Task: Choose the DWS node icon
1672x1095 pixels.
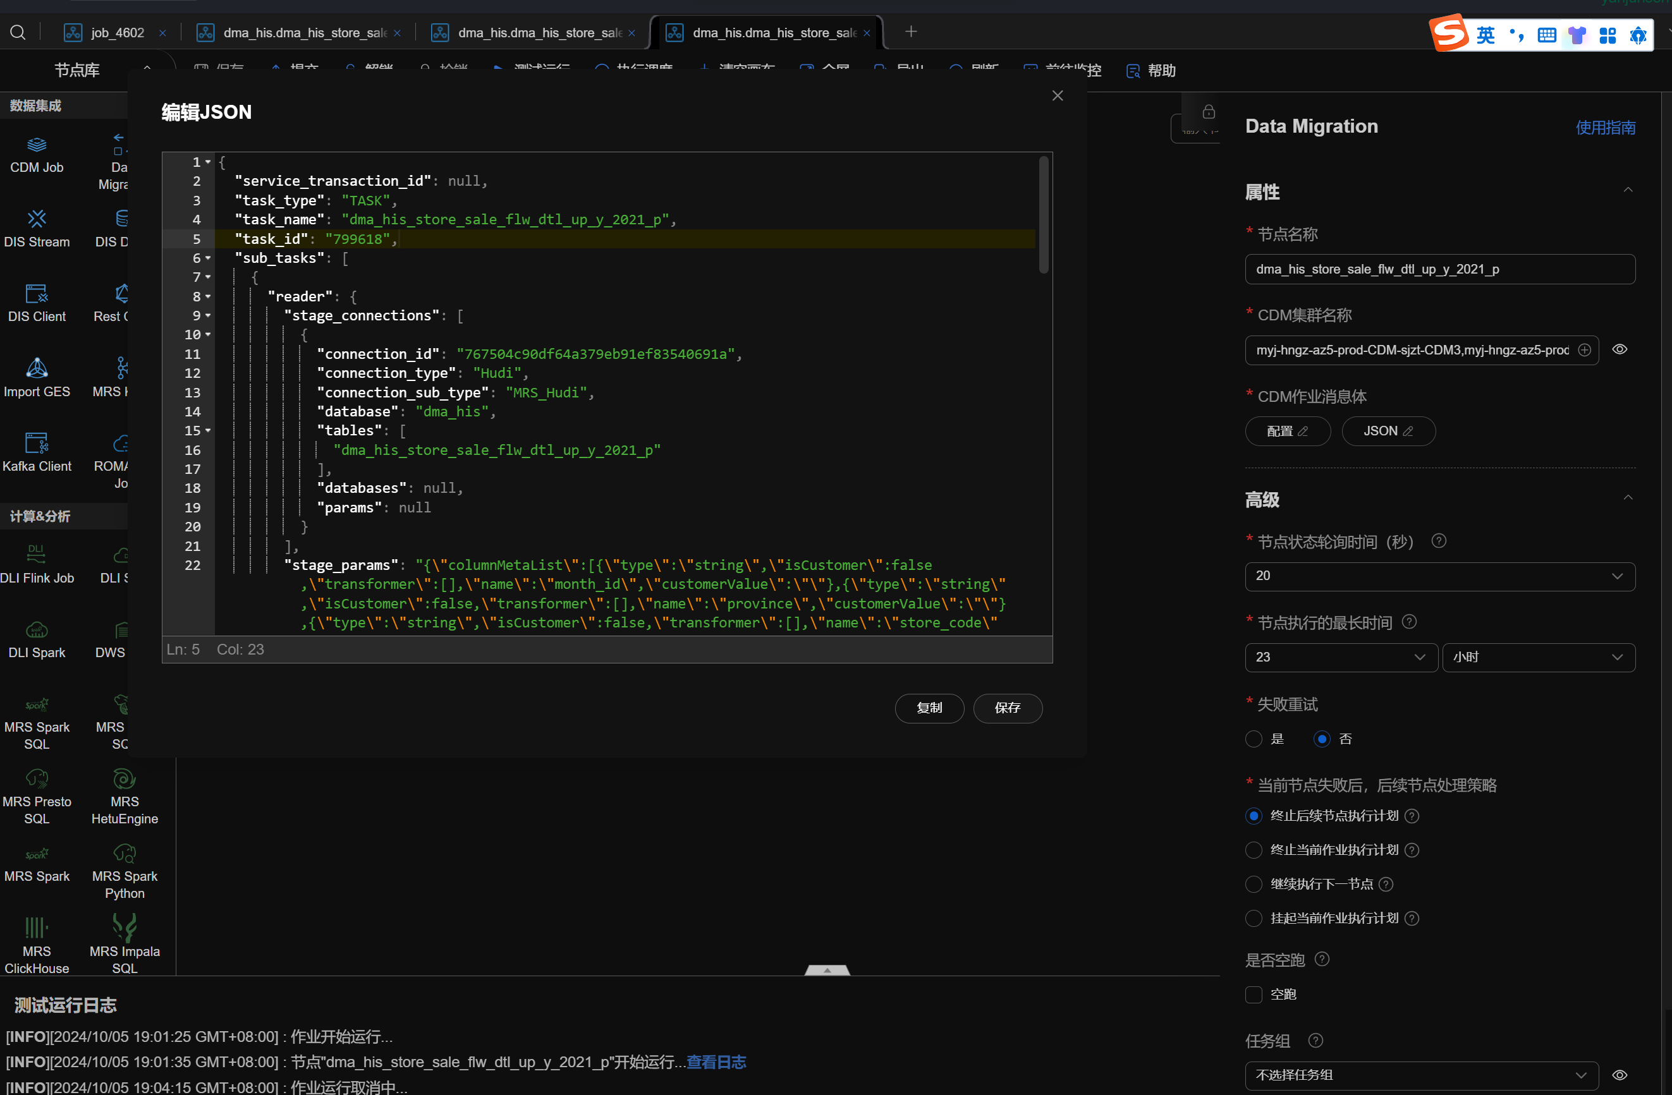Action: (121, 629)
